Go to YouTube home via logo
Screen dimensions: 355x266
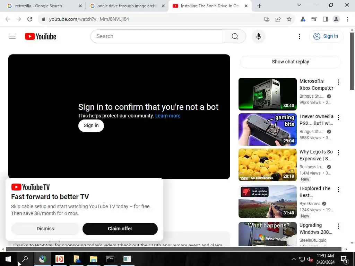[x=41, y=36]
